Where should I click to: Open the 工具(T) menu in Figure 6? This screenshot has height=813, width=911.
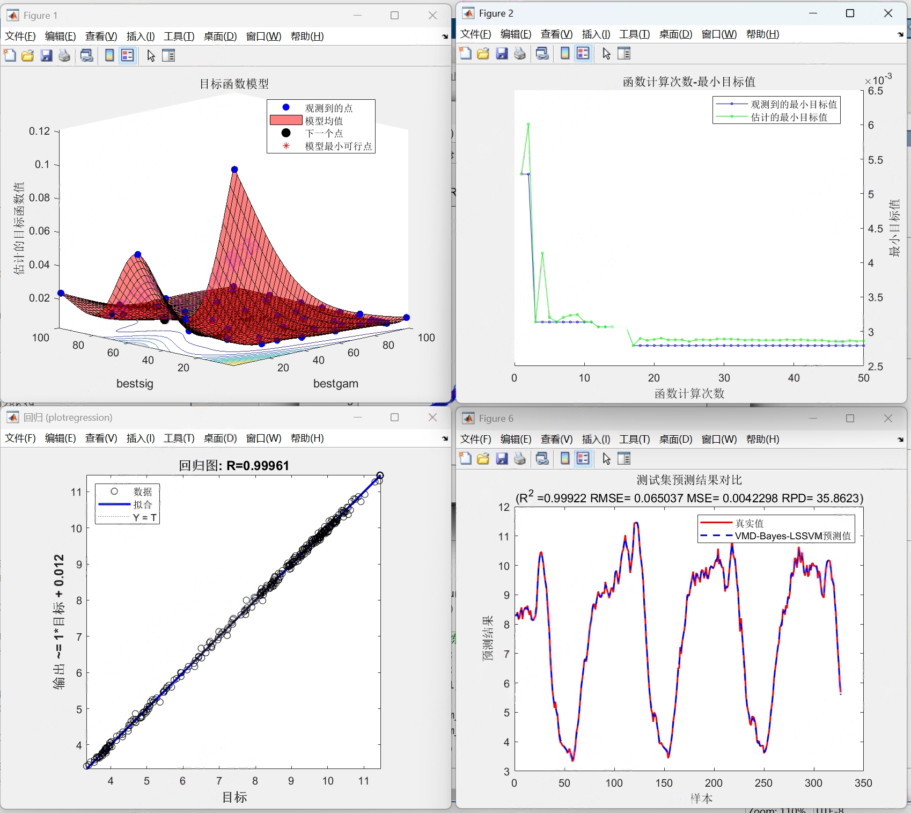634,439
